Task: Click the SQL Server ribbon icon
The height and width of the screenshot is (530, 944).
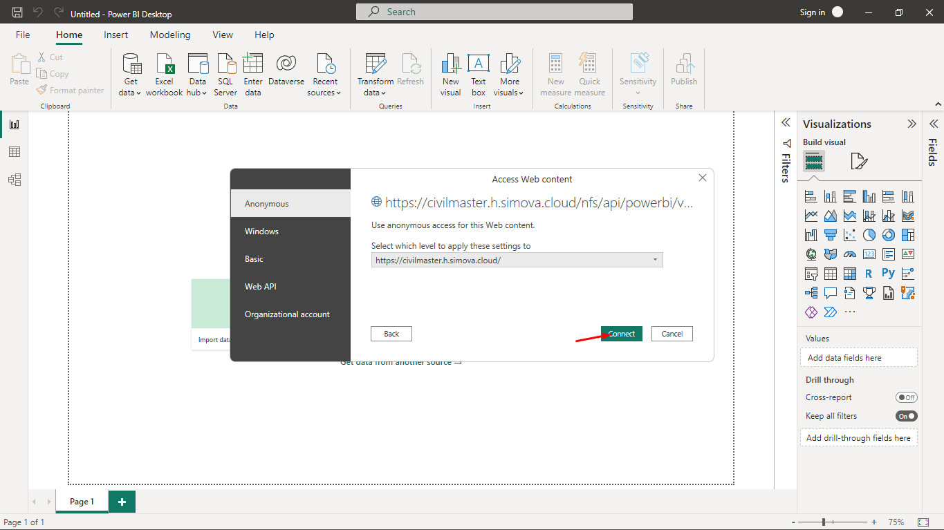Action: (x=225, y=75)
